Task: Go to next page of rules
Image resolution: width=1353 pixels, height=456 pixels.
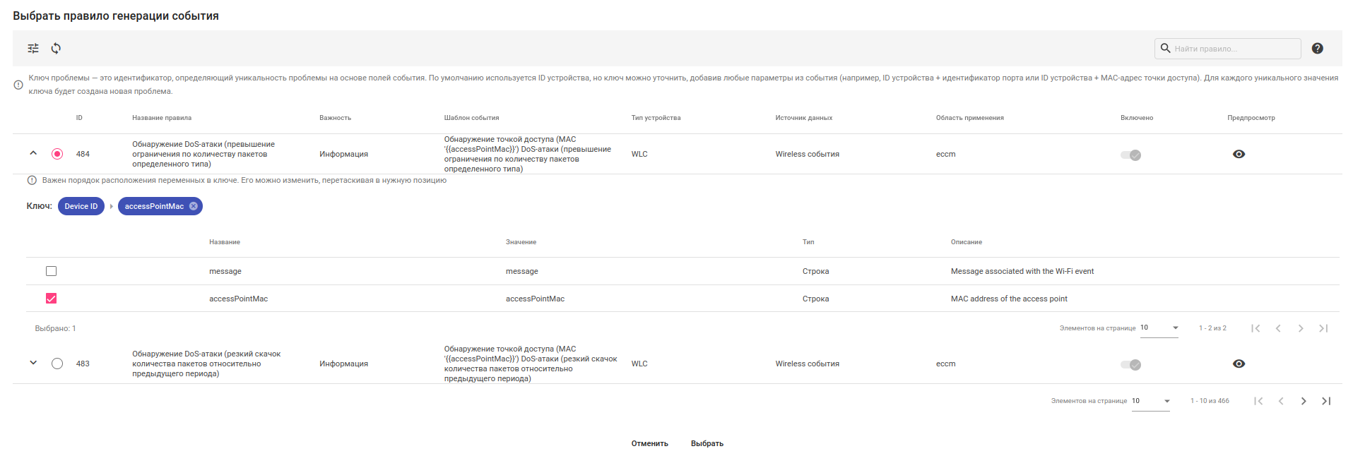Action: [1304, 401]
